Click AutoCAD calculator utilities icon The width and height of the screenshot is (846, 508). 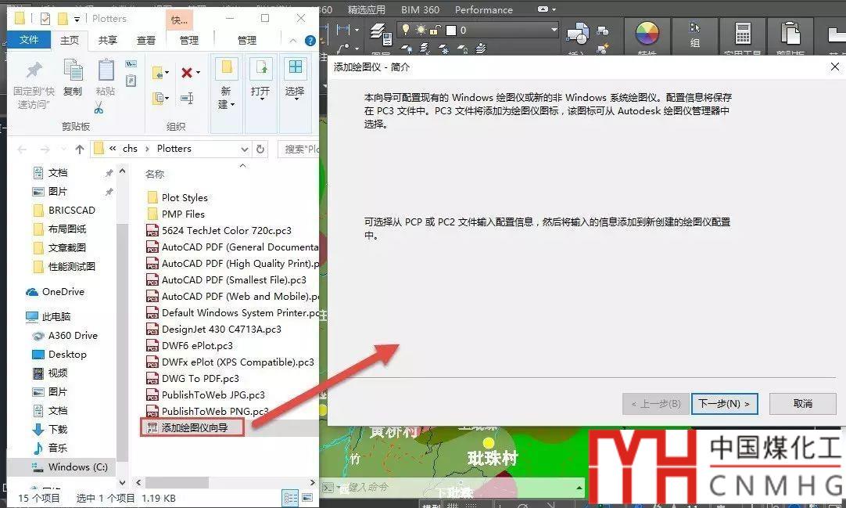(x=743, y=34)
